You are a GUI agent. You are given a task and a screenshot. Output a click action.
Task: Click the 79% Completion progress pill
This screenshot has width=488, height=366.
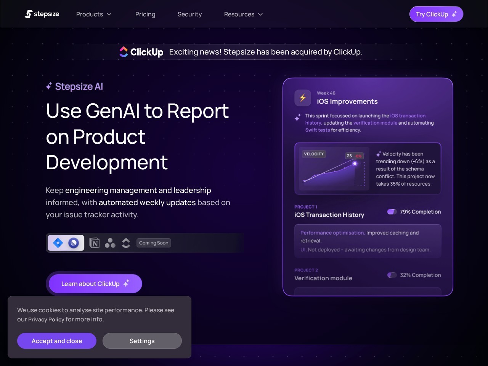392,212
